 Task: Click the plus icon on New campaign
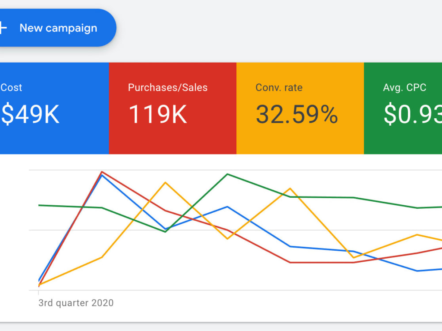(x=3, y=28)
